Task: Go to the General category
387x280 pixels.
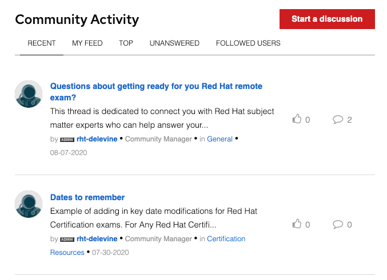Action: pos(220,139)
